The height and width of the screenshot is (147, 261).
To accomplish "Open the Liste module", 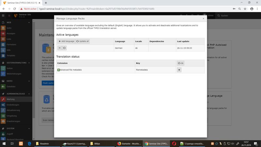I will (x=16, y=39).
